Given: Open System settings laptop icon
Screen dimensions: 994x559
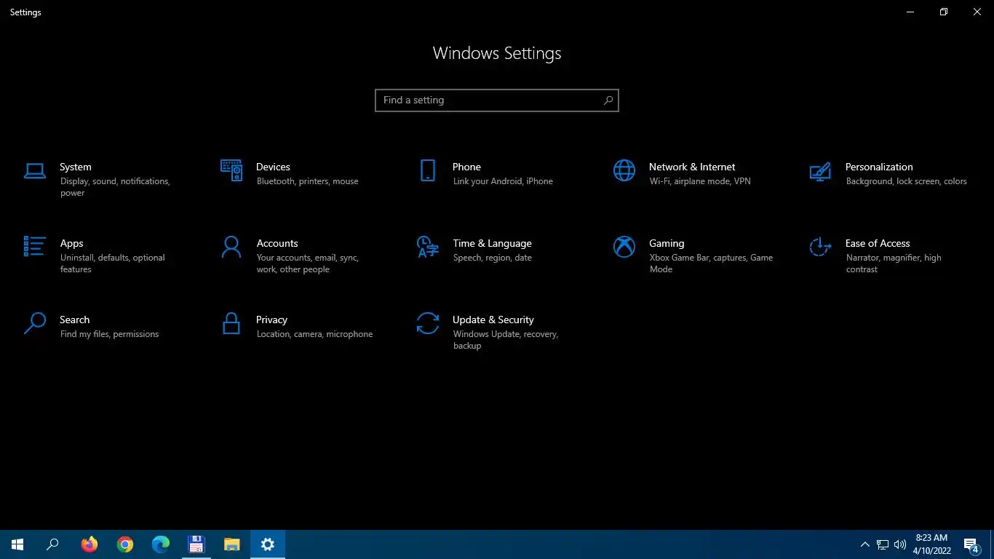Looking at the screenshot, I should pyautogui.click(x=35, y=171).
